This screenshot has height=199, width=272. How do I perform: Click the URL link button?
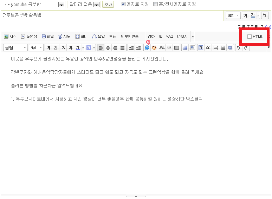coord(162,48)
